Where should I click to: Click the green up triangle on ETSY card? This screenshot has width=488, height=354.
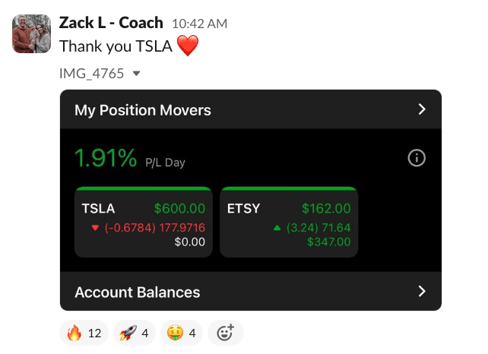277,227
